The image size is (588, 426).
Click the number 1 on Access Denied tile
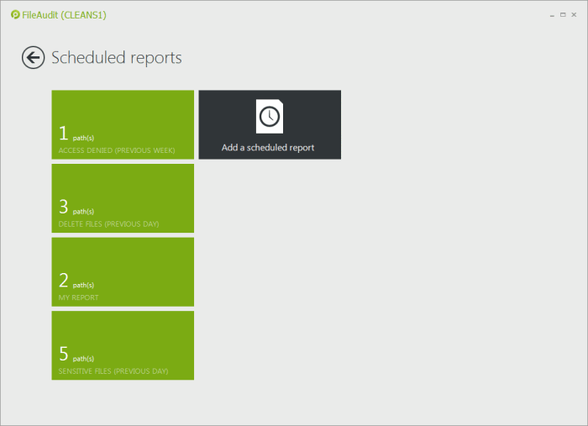(63, 134)
